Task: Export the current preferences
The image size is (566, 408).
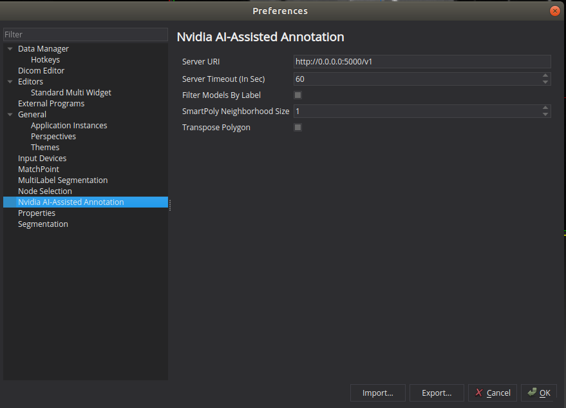Action: (x=437, y=393)
